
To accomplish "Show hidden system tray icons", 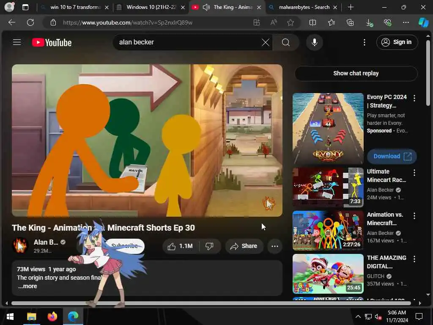I will point(358,317).
